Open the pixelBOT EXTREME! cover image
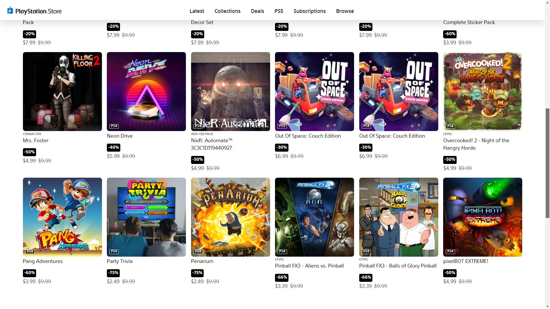 [483, 217]
